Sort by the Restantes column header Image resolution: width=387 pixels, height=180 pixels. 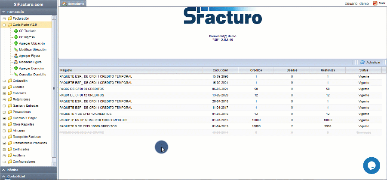[x=328, y=70]
